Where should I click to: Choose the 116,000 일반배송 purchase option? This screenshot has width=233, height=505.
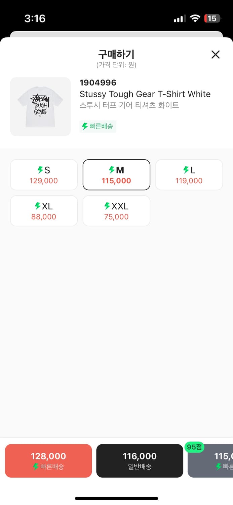point(140,461)
